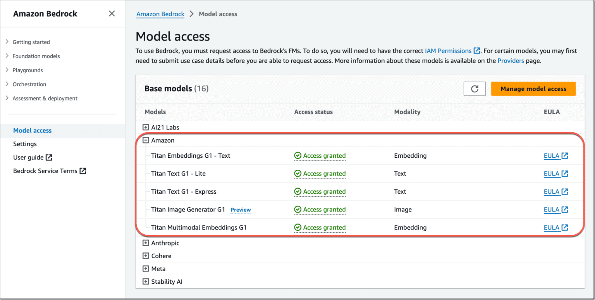Select Model access in the sidebar
The height and width of the screenshot is (300, 595).
point(32,130)
